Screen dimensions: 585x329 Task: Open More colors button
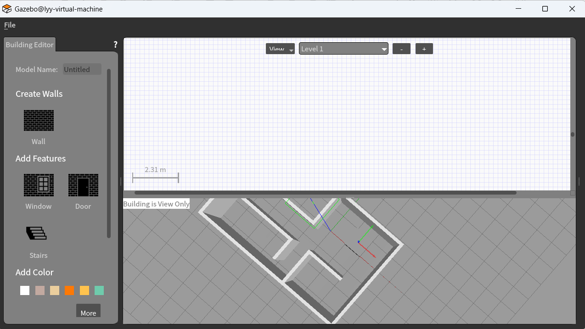(x=88, y=311)
